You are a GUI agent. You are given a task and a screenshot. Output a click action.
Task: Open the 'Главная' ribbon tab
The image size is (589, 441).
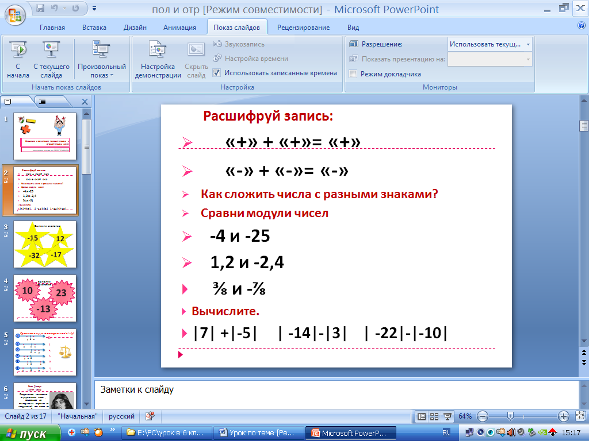point(52,28)
